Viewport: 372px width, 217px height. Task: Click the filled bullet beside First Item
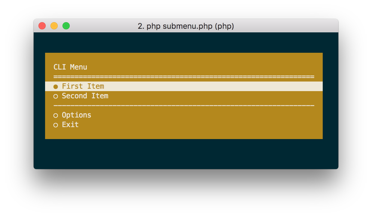pos(56,87)
